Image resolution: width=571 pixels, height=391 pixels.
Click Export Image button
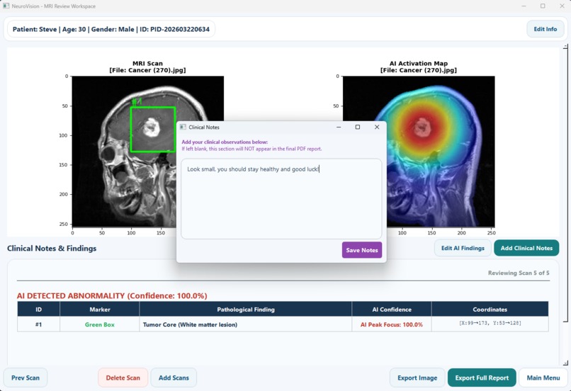click(x=417, y=378)
